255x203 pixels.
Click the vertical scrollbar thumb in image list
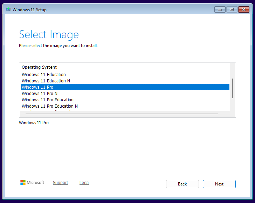233,88
